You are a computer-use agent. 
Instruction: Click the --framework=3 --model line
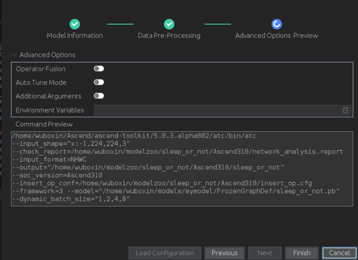pos(176,191)
